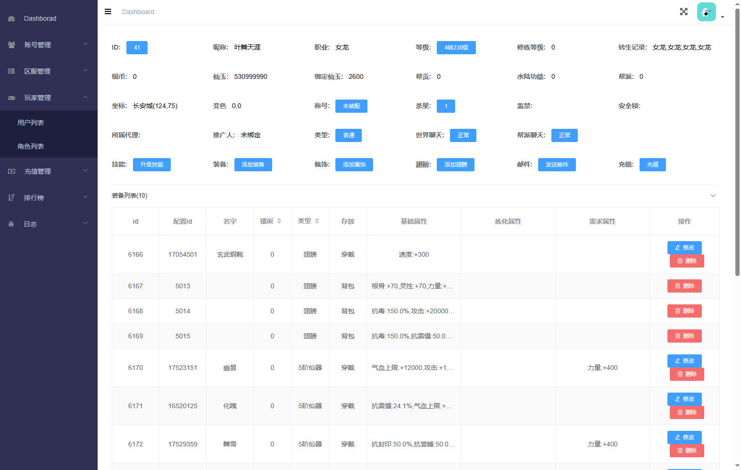The height and width of the screenshot is (470, 741).
Task: Click the 普通 type button
Action: coord(349,135)
